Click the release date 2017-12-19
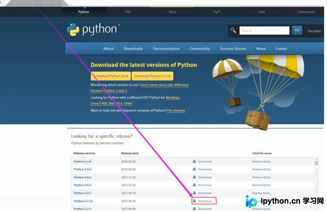 128,177
